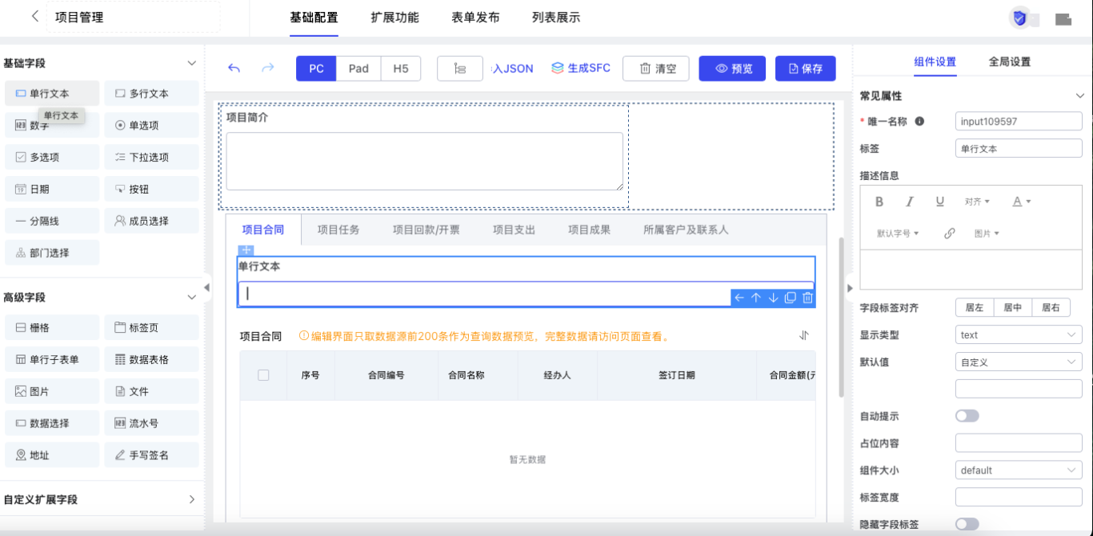
Task: Apply italic in the 描述信息 editor
Action: 910,202
